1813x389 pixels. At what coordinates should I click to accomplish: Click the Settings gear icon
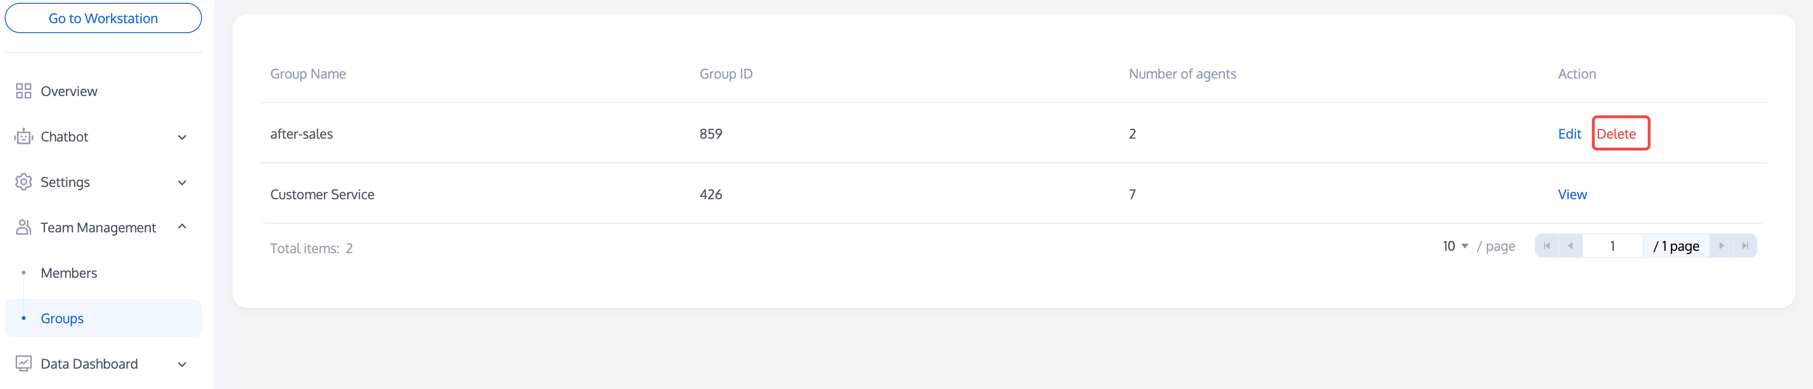pyautogui.click(x=23, y=182)
